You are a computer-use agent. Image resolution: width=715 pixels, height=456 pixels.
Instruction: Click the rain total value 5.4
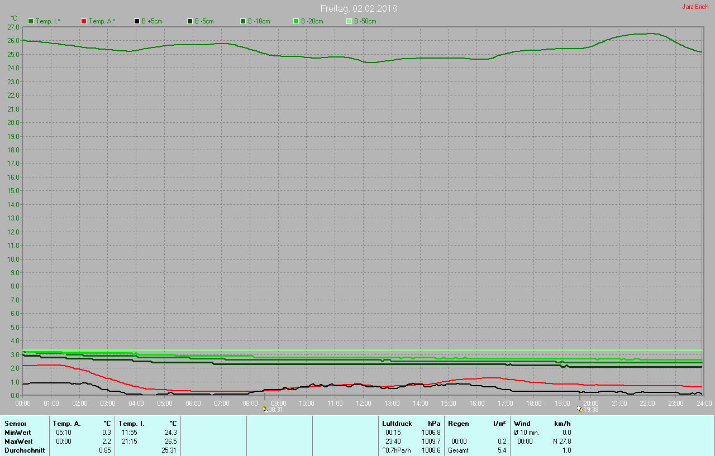point(502,450)
